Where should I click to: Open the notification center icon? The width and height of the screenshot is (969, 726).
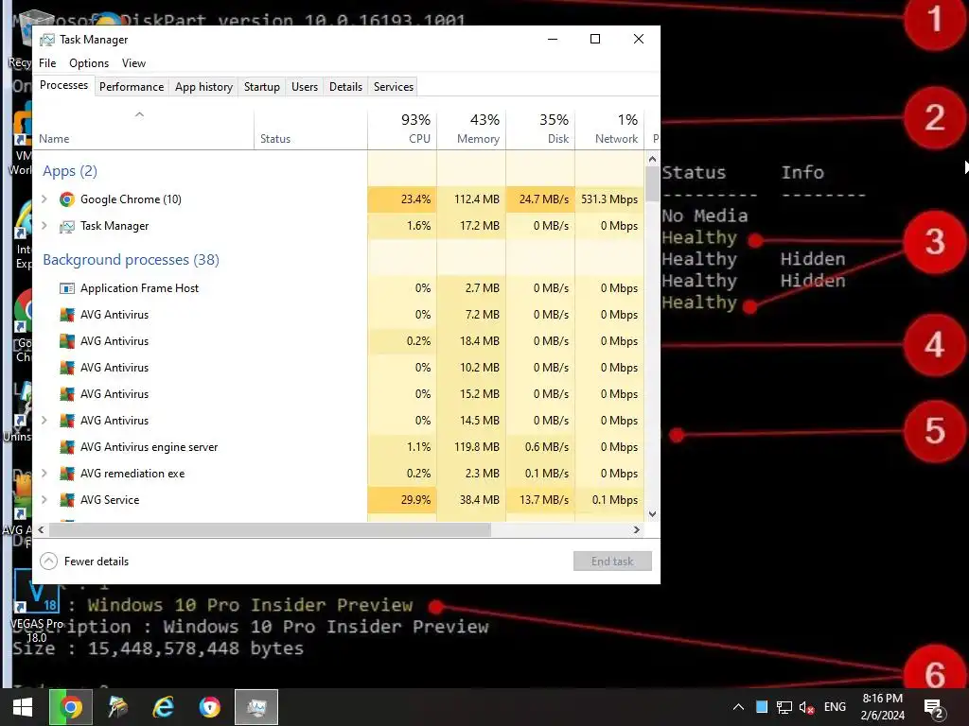934,708
